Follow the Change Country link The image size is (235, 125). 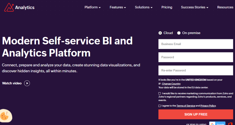(x=171, y=84)
